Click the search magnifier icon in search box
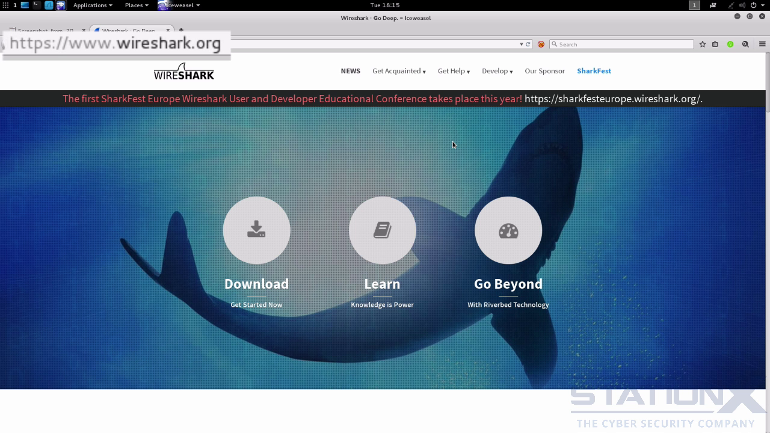 pos(555,44)
